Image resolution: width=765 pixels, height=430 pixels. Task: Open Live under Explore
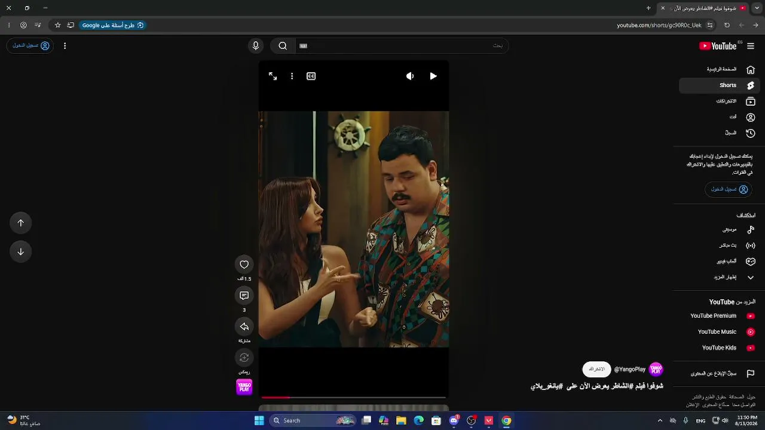tap(720, 245)
